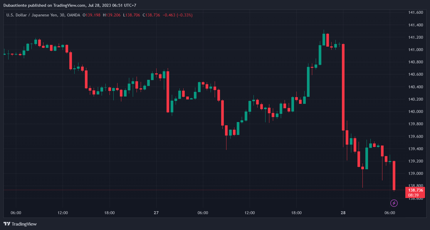The width and height of the screenshot is (430, 230).
Task: Click the open value O139.198 in the legend
Action: [x=92, y=15]
